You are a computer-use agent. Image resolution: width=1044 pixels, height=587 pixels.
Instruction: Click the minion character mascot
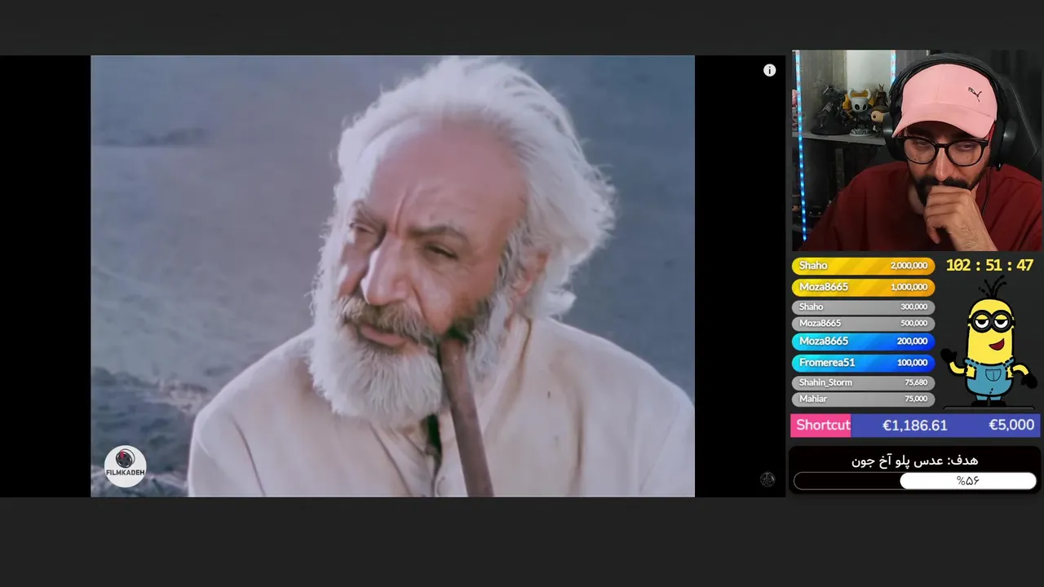(x=989, y=342)
